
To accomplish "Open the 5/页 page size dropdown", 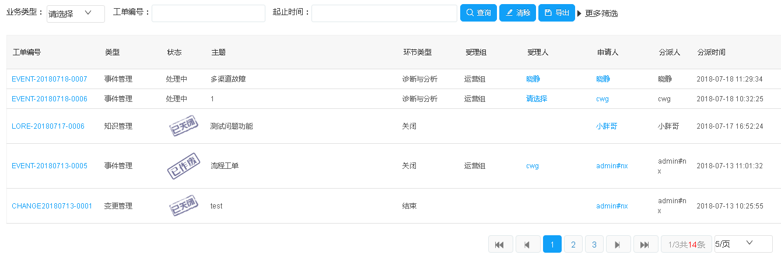I will pyautogui.click(x=743, y=244).
